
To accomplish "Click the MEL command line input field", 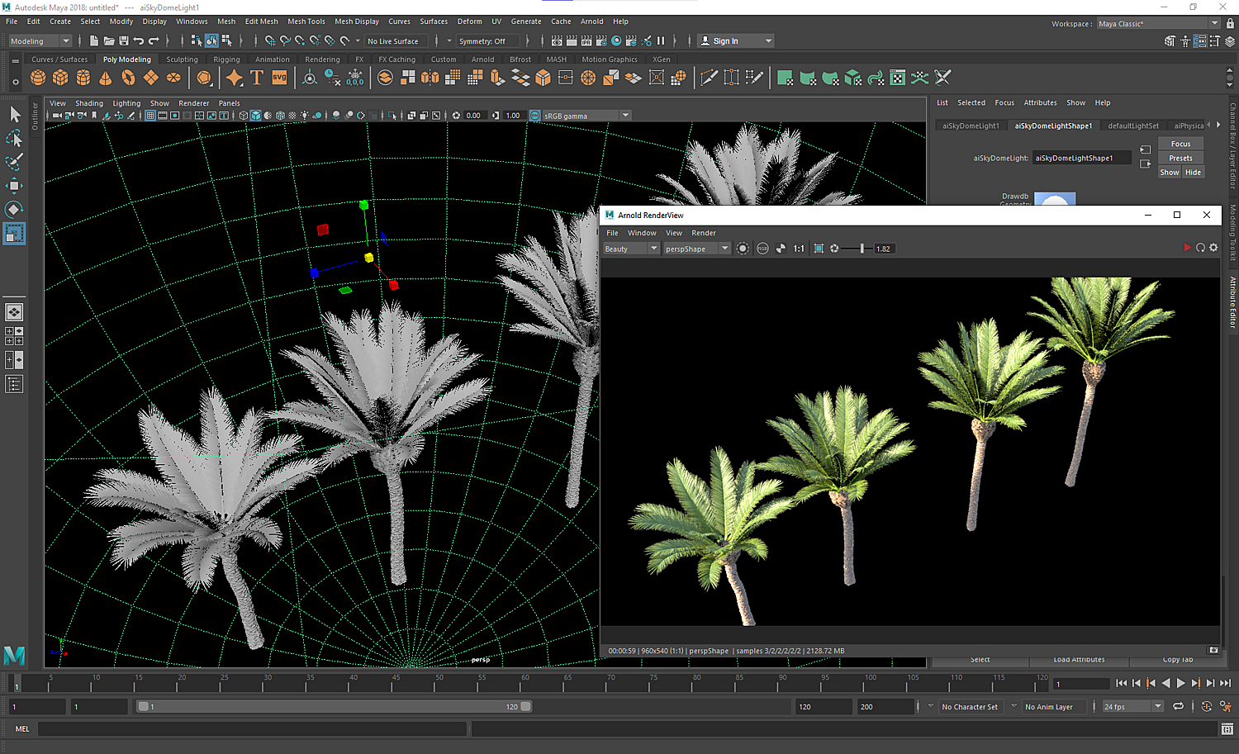I will (252, 728).
